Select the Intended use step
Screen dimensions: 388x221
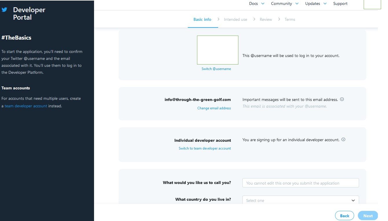[x=236, y=19]
